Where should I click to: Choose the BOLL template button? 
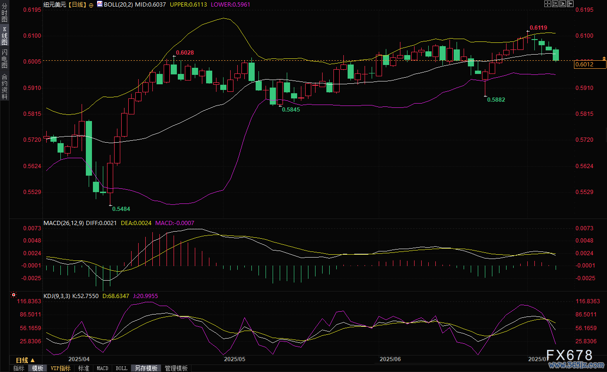tap(121, 368)
